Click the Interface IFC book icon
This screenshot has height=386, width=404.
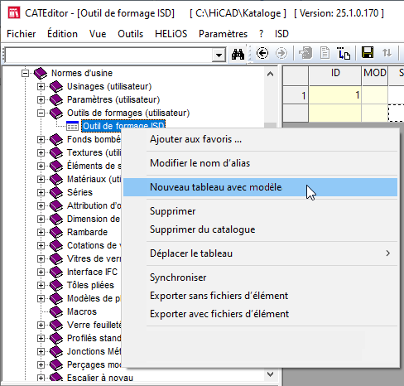pyautogui.click(x=56, y=272)
